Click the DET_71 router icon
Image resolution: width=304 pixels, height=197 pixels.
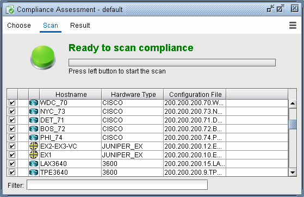click(34, 120)
